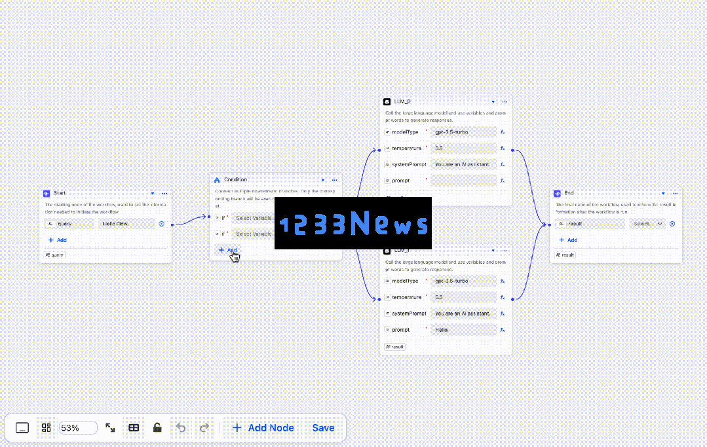Click the Condition node branch icon
Image resolution: width=707 pixels, height=447 pixels.
coord(217,180)
